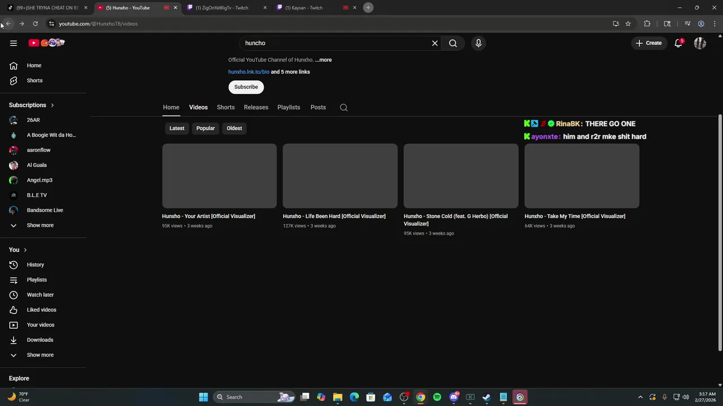Open YouTube notifications bell
The width and height of the screenshot is (723, 406).
678,43
